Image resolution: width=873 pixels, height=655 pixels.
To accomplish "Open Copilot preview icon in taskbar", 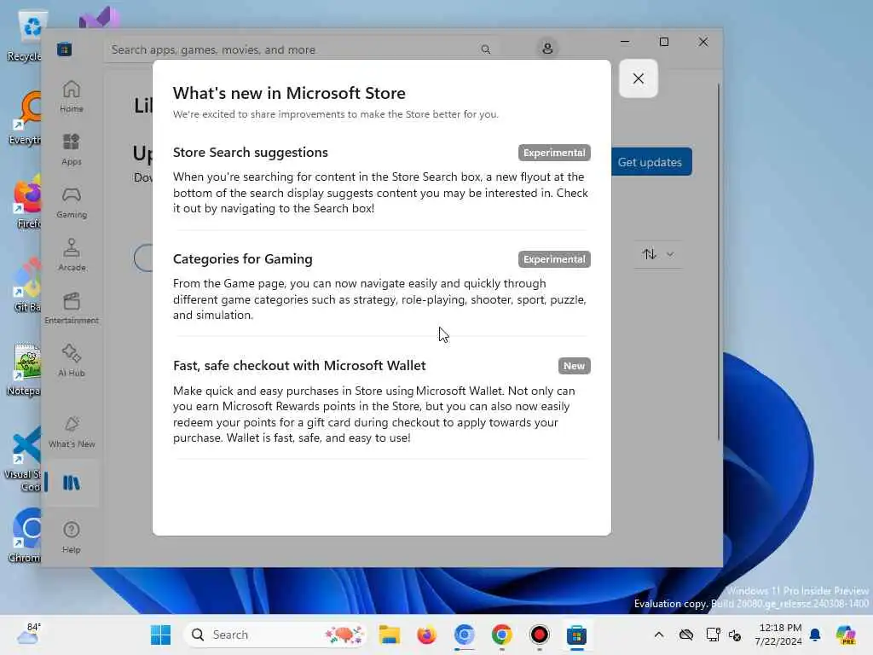I will (x=846, y=635).
